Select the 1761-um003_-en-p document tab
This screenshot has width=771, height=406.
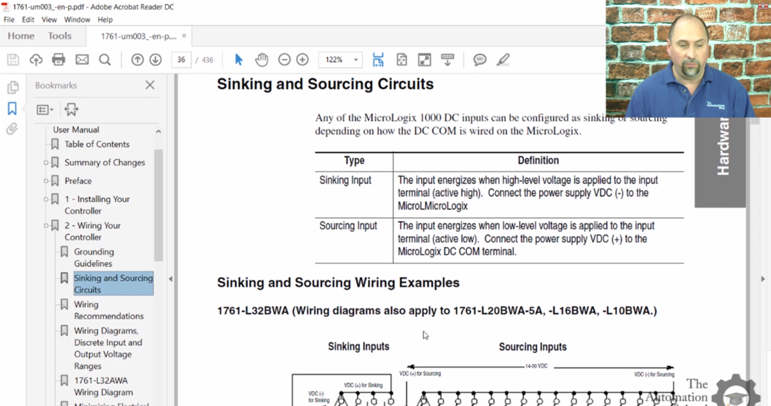138,36
